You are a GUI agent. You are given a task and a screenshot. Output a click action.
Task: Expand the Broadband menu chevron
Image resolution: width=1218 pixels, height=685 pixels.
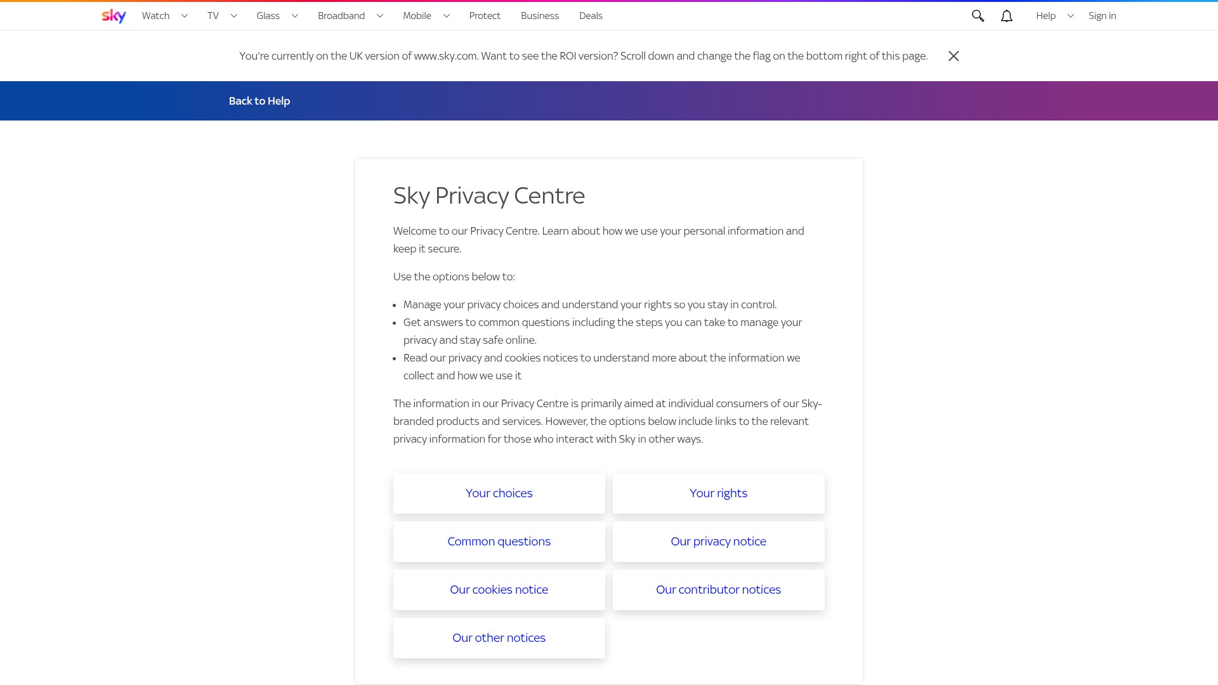[380, 16]
